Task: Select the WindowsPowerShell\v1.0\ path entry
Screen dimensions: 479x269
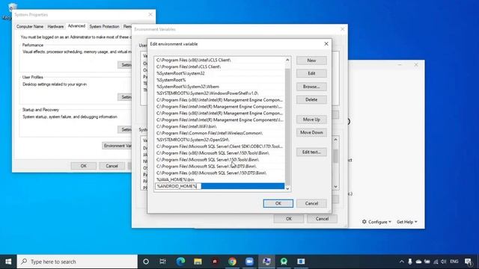Action: 219,93
